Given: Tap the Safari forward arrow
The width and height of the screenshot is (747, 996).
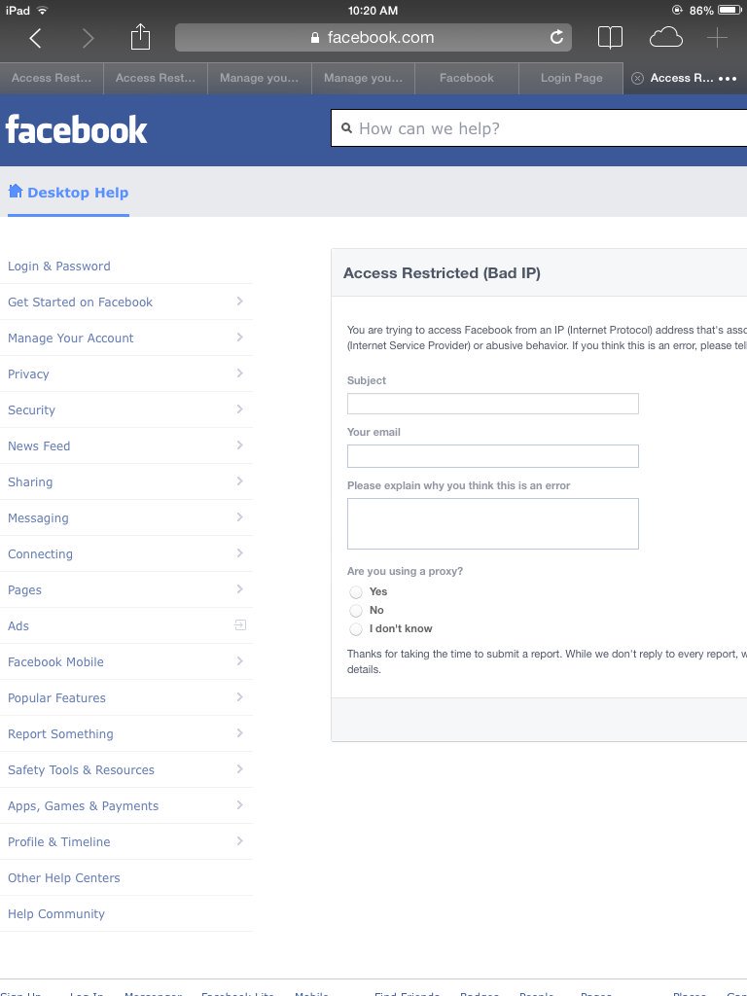Looking at the screenshot, I should [89, 38].
